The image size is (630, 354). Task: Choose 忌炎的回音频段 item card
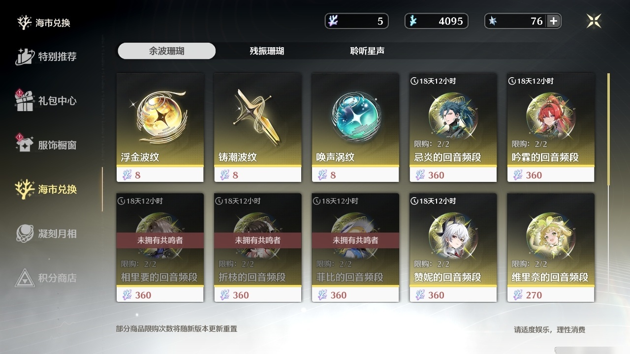pyautogui.click(x=453, y=128)
